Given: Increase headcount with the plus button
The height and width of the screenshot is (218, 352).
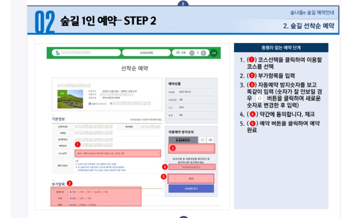Looking at the screenshot, I should point(203,53).
